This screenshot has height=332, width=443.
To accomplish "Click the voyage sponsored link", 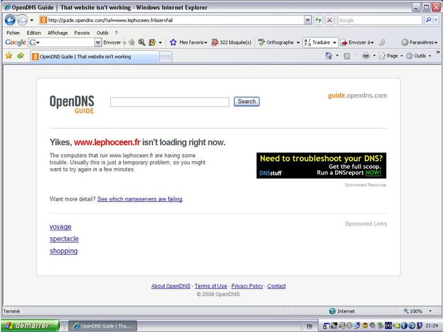I will (x=60, y=227).
